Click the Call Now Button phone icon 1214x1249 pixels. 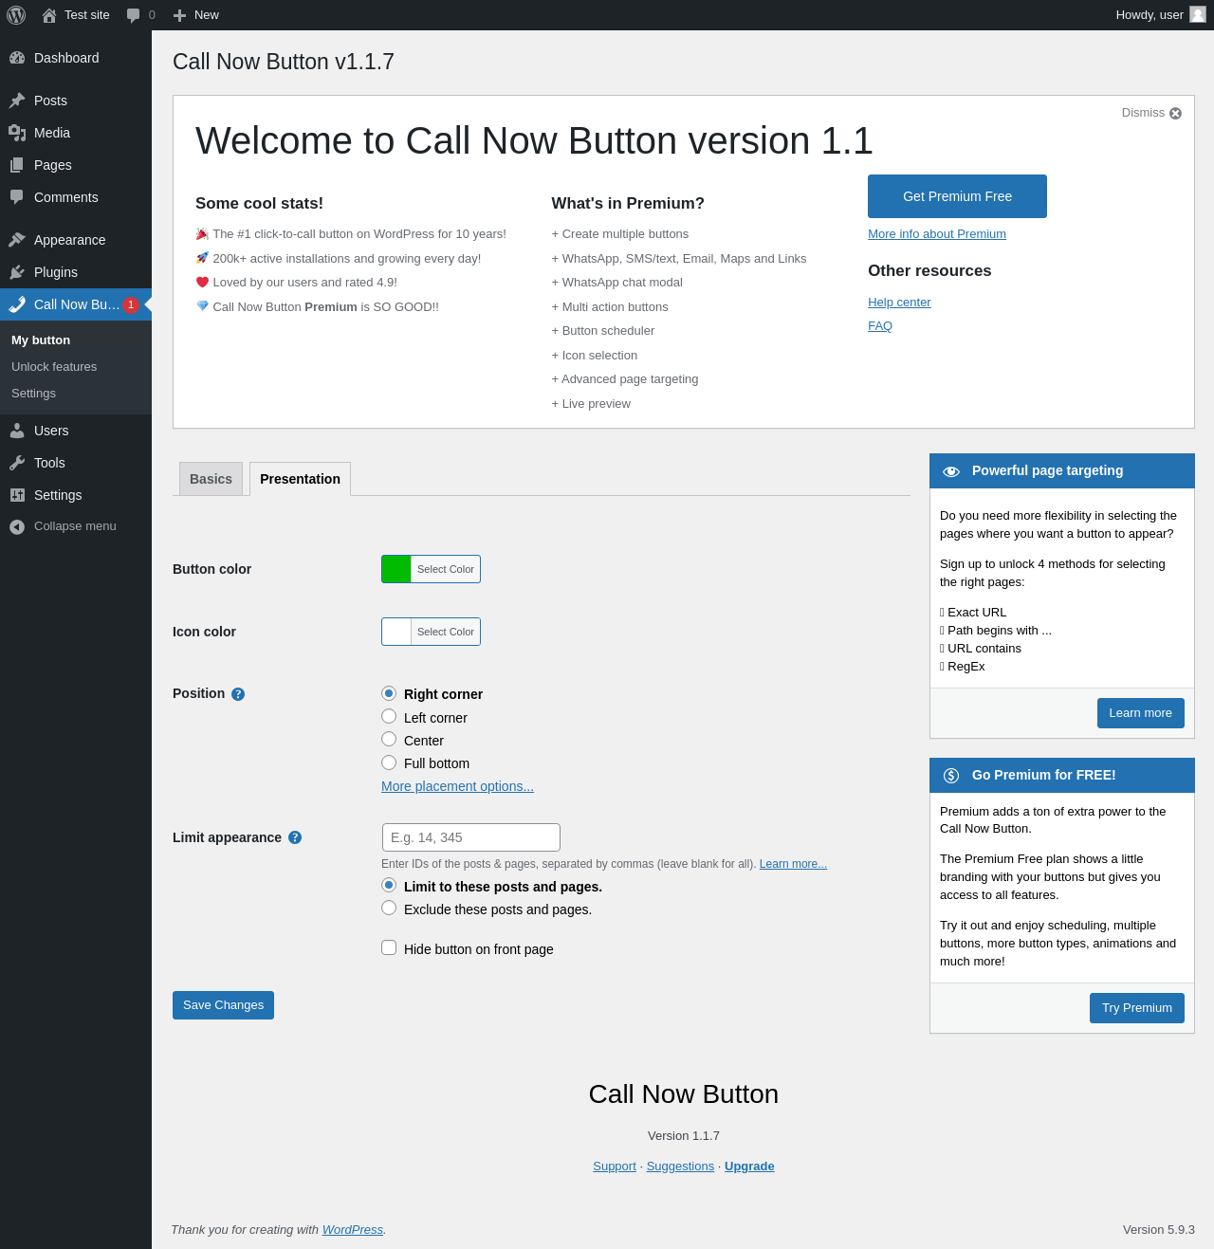(17, 304)
